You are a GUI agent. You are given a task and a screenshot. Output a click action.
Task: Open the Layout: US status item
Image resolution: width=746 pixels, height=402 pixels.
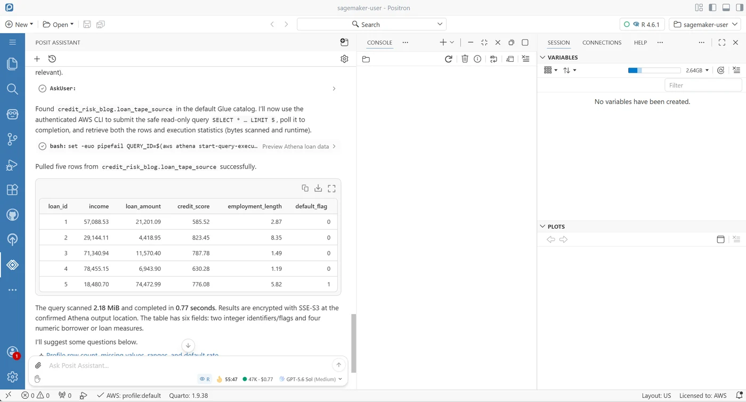656,396
